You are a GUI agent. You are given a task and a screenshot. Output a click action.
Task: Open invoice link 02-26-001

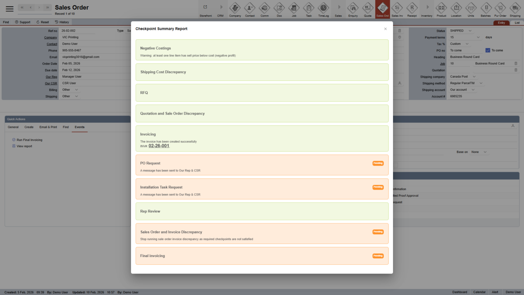[159, 146]
